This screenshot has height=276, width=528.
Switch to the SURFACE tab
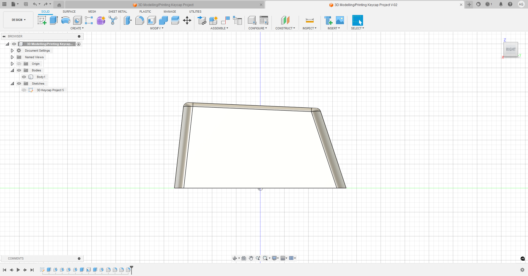click(69, 12)
